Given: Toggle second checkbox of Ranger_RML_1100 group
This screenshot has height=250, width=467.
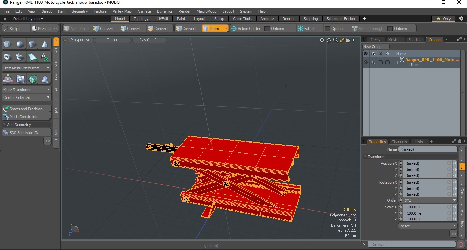Looking at the screenshot, I should click(x=387, y=62).
